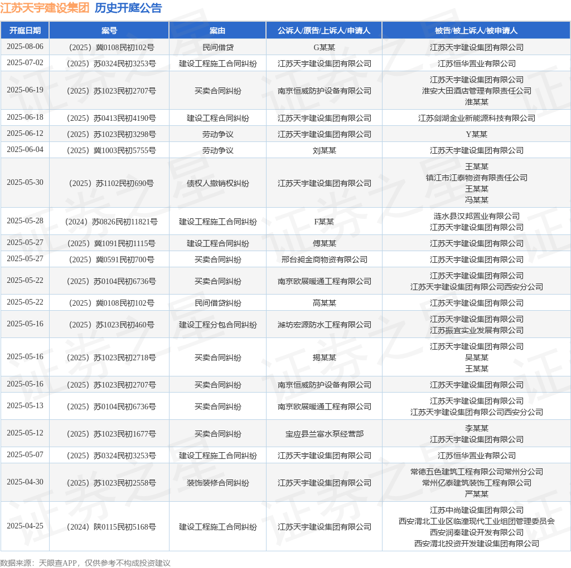Select the 案号 column header

click(x=109, y=31)
